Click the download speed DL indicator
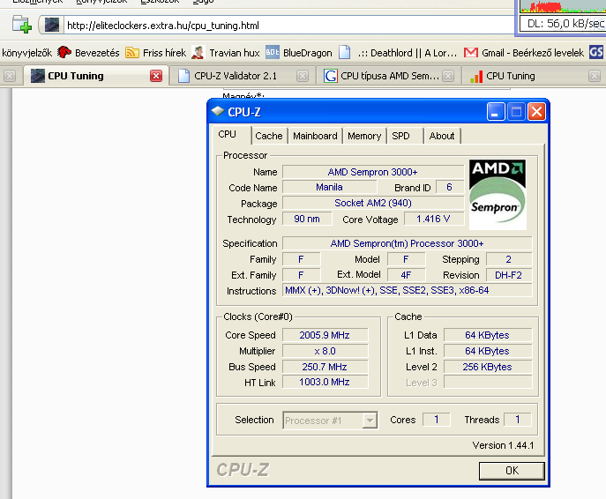The width and height of the screenshot is (606, 499). [563, 24]
